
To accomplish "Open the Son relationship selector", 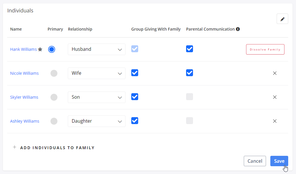I will (96, 97).
